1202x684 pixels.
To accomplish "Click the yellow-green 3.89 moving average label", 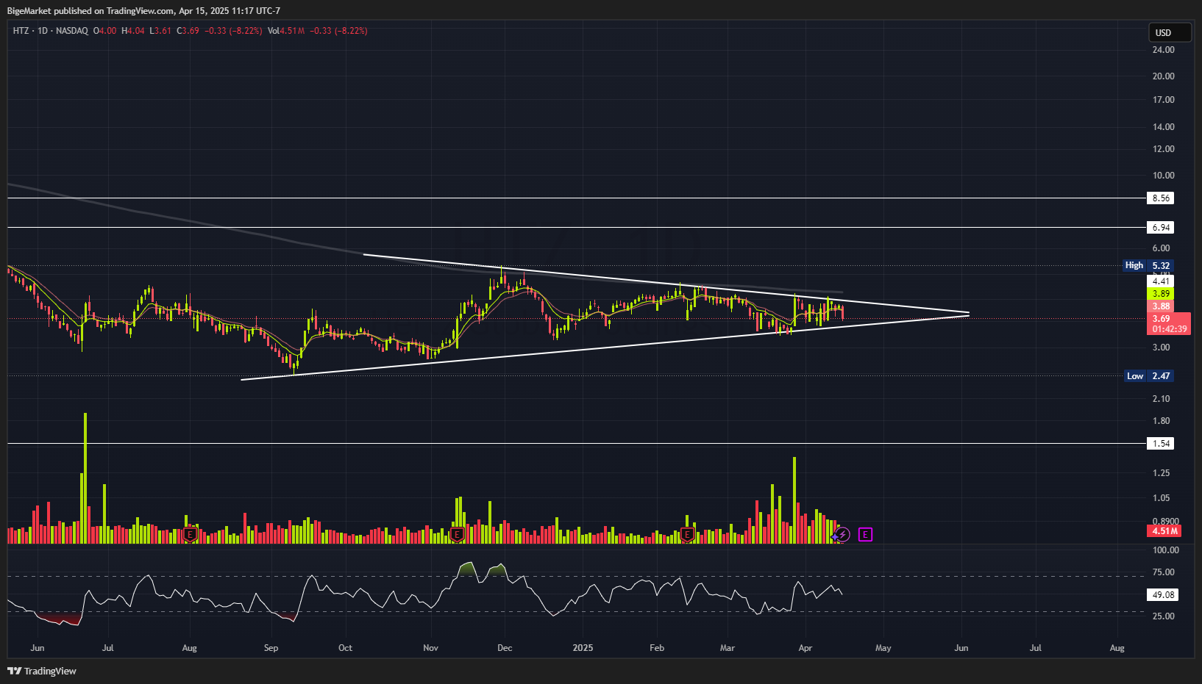I will coord(1161,294).
